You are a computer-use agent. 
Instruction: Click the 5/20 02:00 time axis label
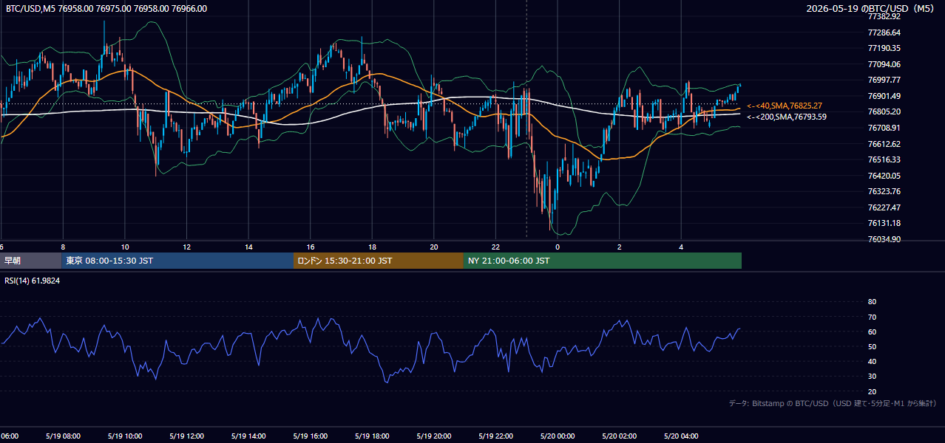point(619,436)
